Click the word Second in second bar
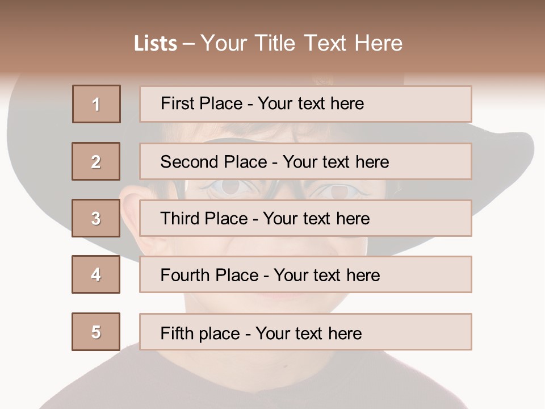Screen dimensions: 545x409 tap(189, 162)
